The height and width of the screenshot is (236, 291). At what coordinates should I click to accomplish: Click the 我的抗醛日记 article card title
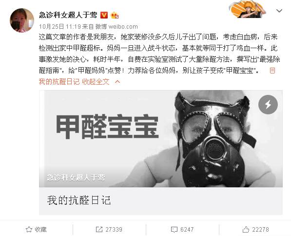pos(79,200)
